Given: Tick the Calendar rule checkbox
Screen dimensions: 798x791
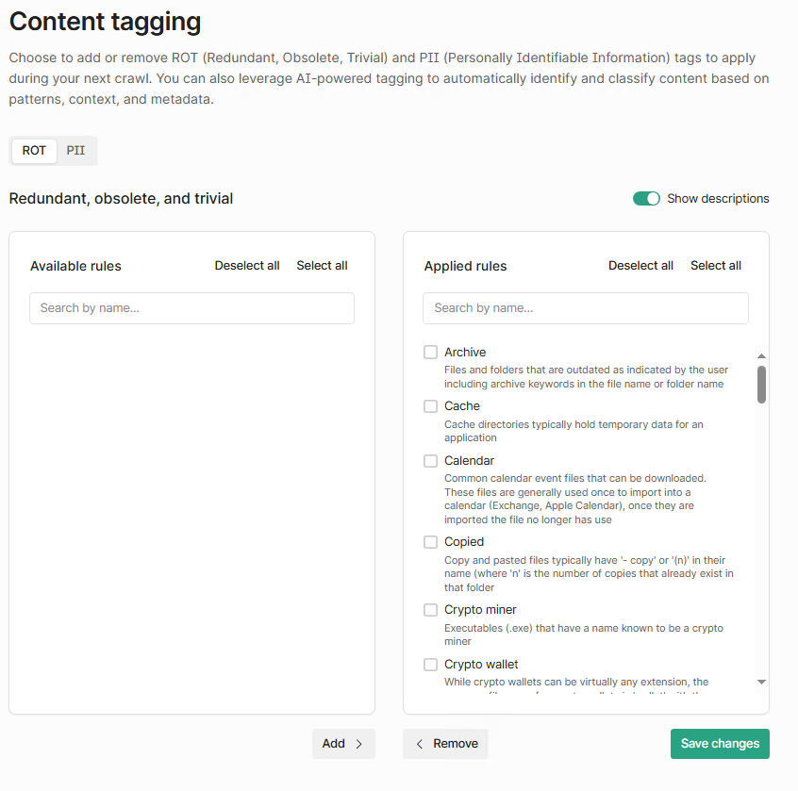Looking at the screenshot, I should 430,461.
